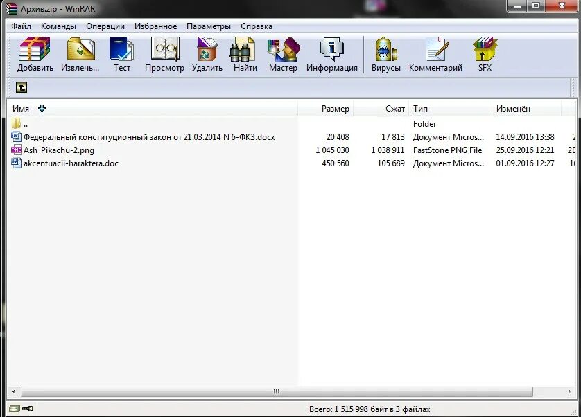Screen dimensions: 581x417
Task: Go up one level with arrow button
Action: point(21,87)
